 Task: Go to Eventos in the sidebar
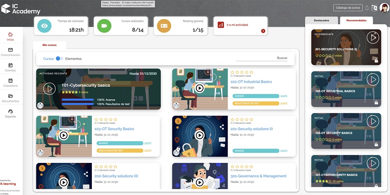pyautogui.click(x=10, y=67)
